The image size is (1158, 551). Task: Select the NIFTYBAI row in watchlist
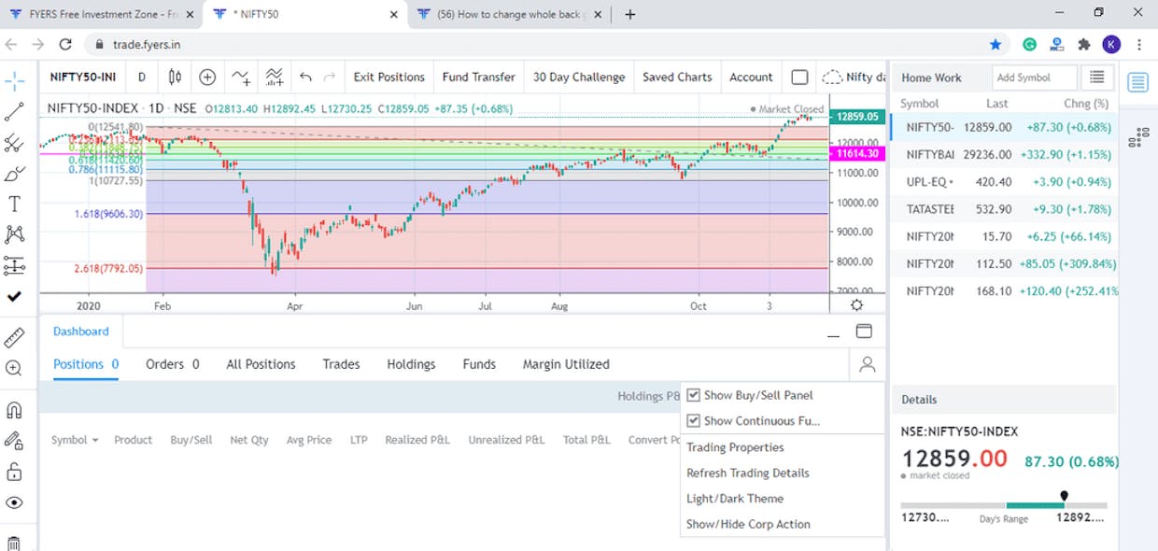1005,154
